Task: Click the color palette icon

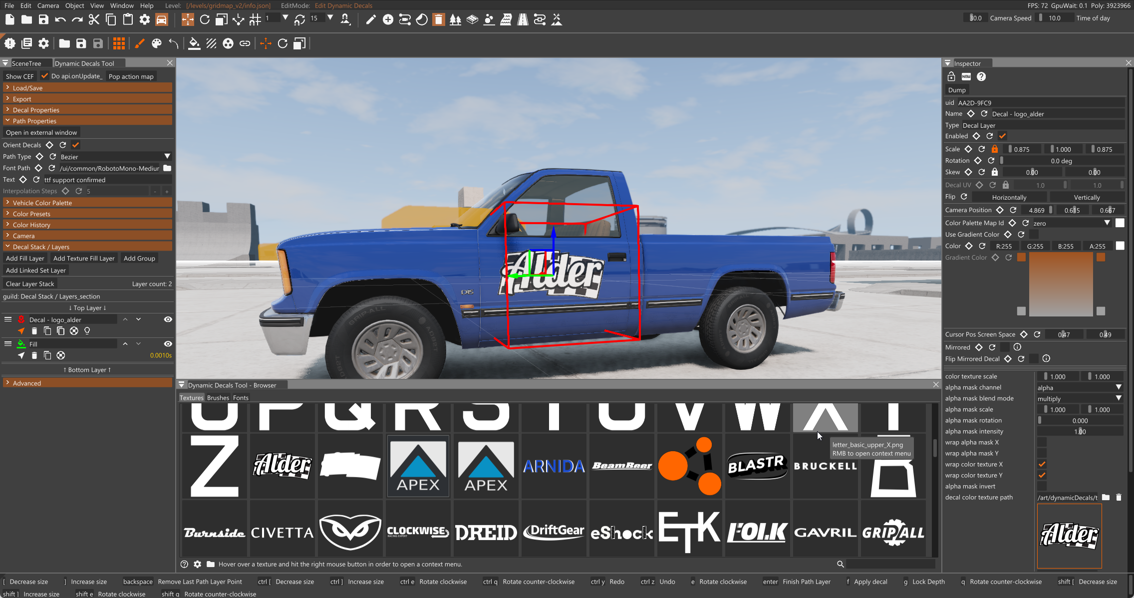Action: click(156, 44)
